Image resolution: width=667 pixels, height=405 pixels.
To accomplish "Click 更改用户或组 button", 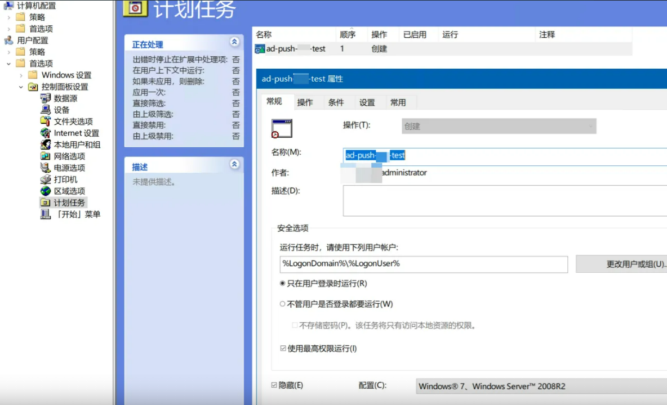I will (x=621, y=264).
